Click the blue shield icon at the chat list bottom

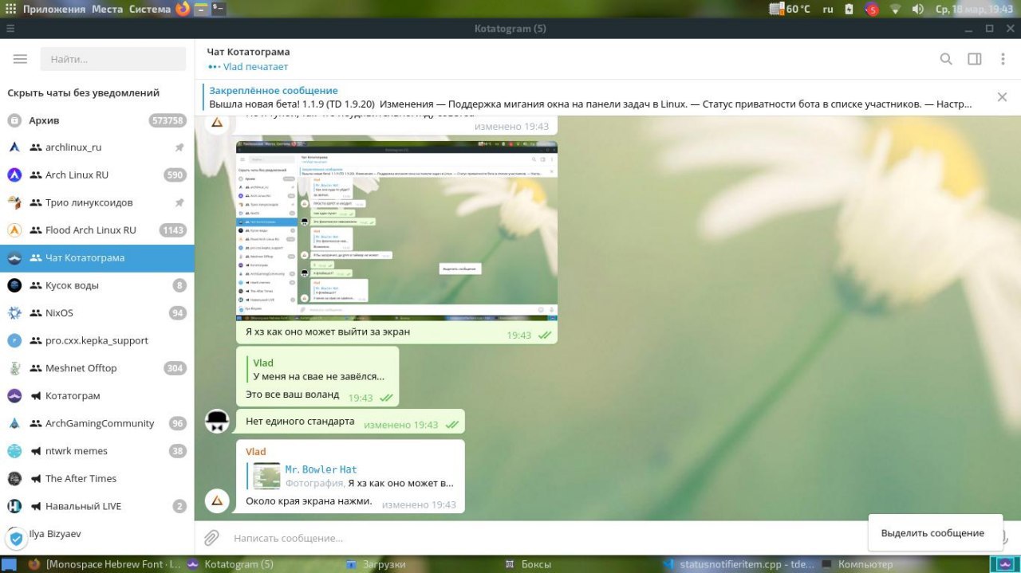pos(15,538)
